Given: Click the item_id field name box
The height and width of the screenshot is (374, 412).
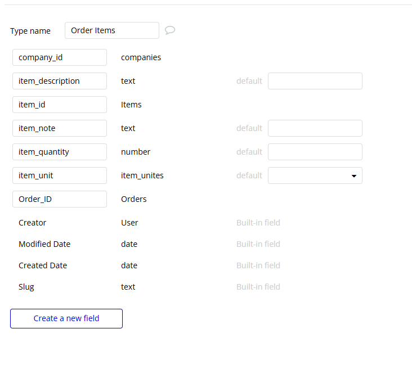Looking at the screenshot, I should tap(60, 105).
